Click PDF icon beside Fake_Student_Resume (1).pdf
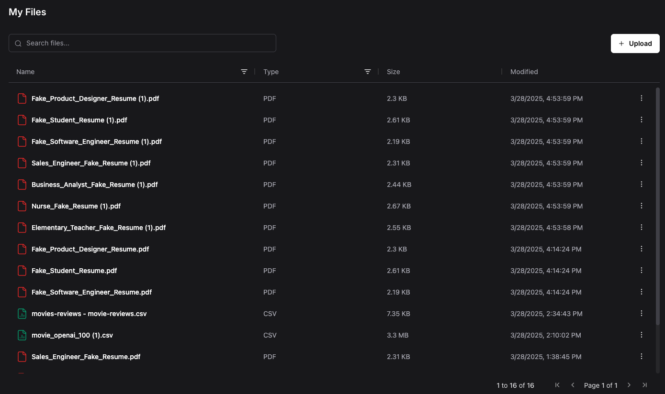This screenshot has height=394, width=665. 22,120
